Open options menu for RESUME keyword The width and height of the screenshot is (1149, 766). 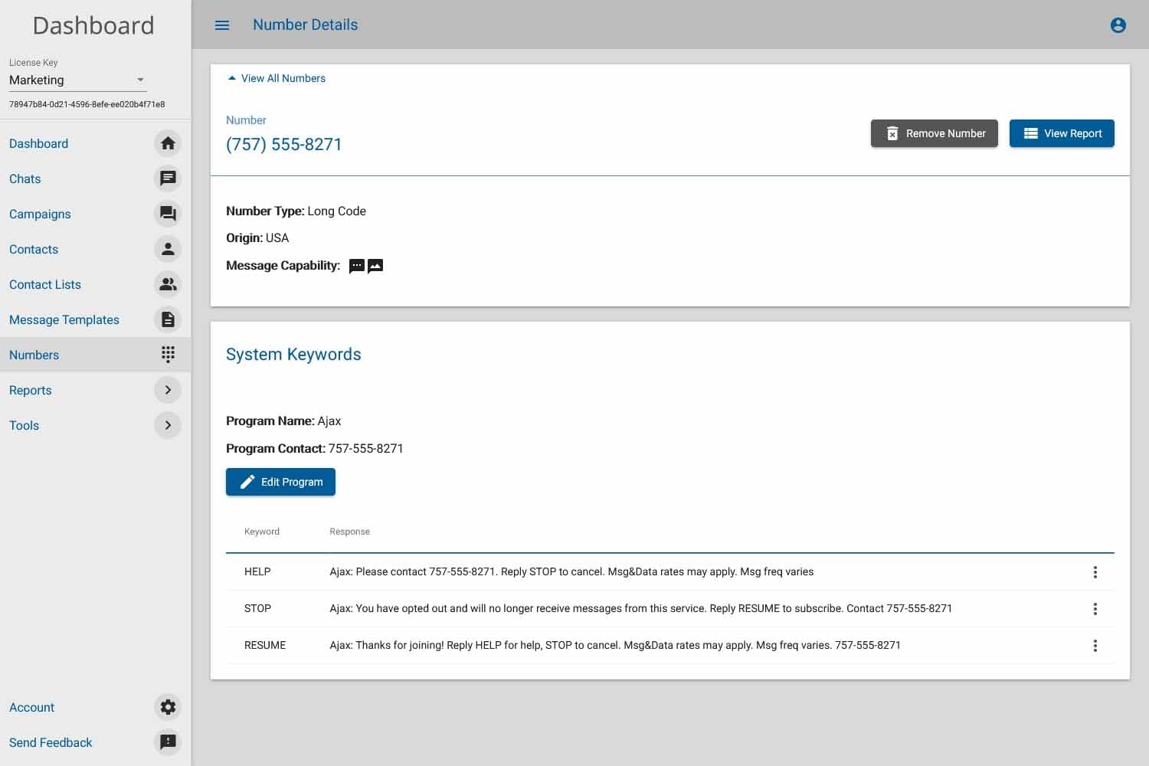point(1095,646)
